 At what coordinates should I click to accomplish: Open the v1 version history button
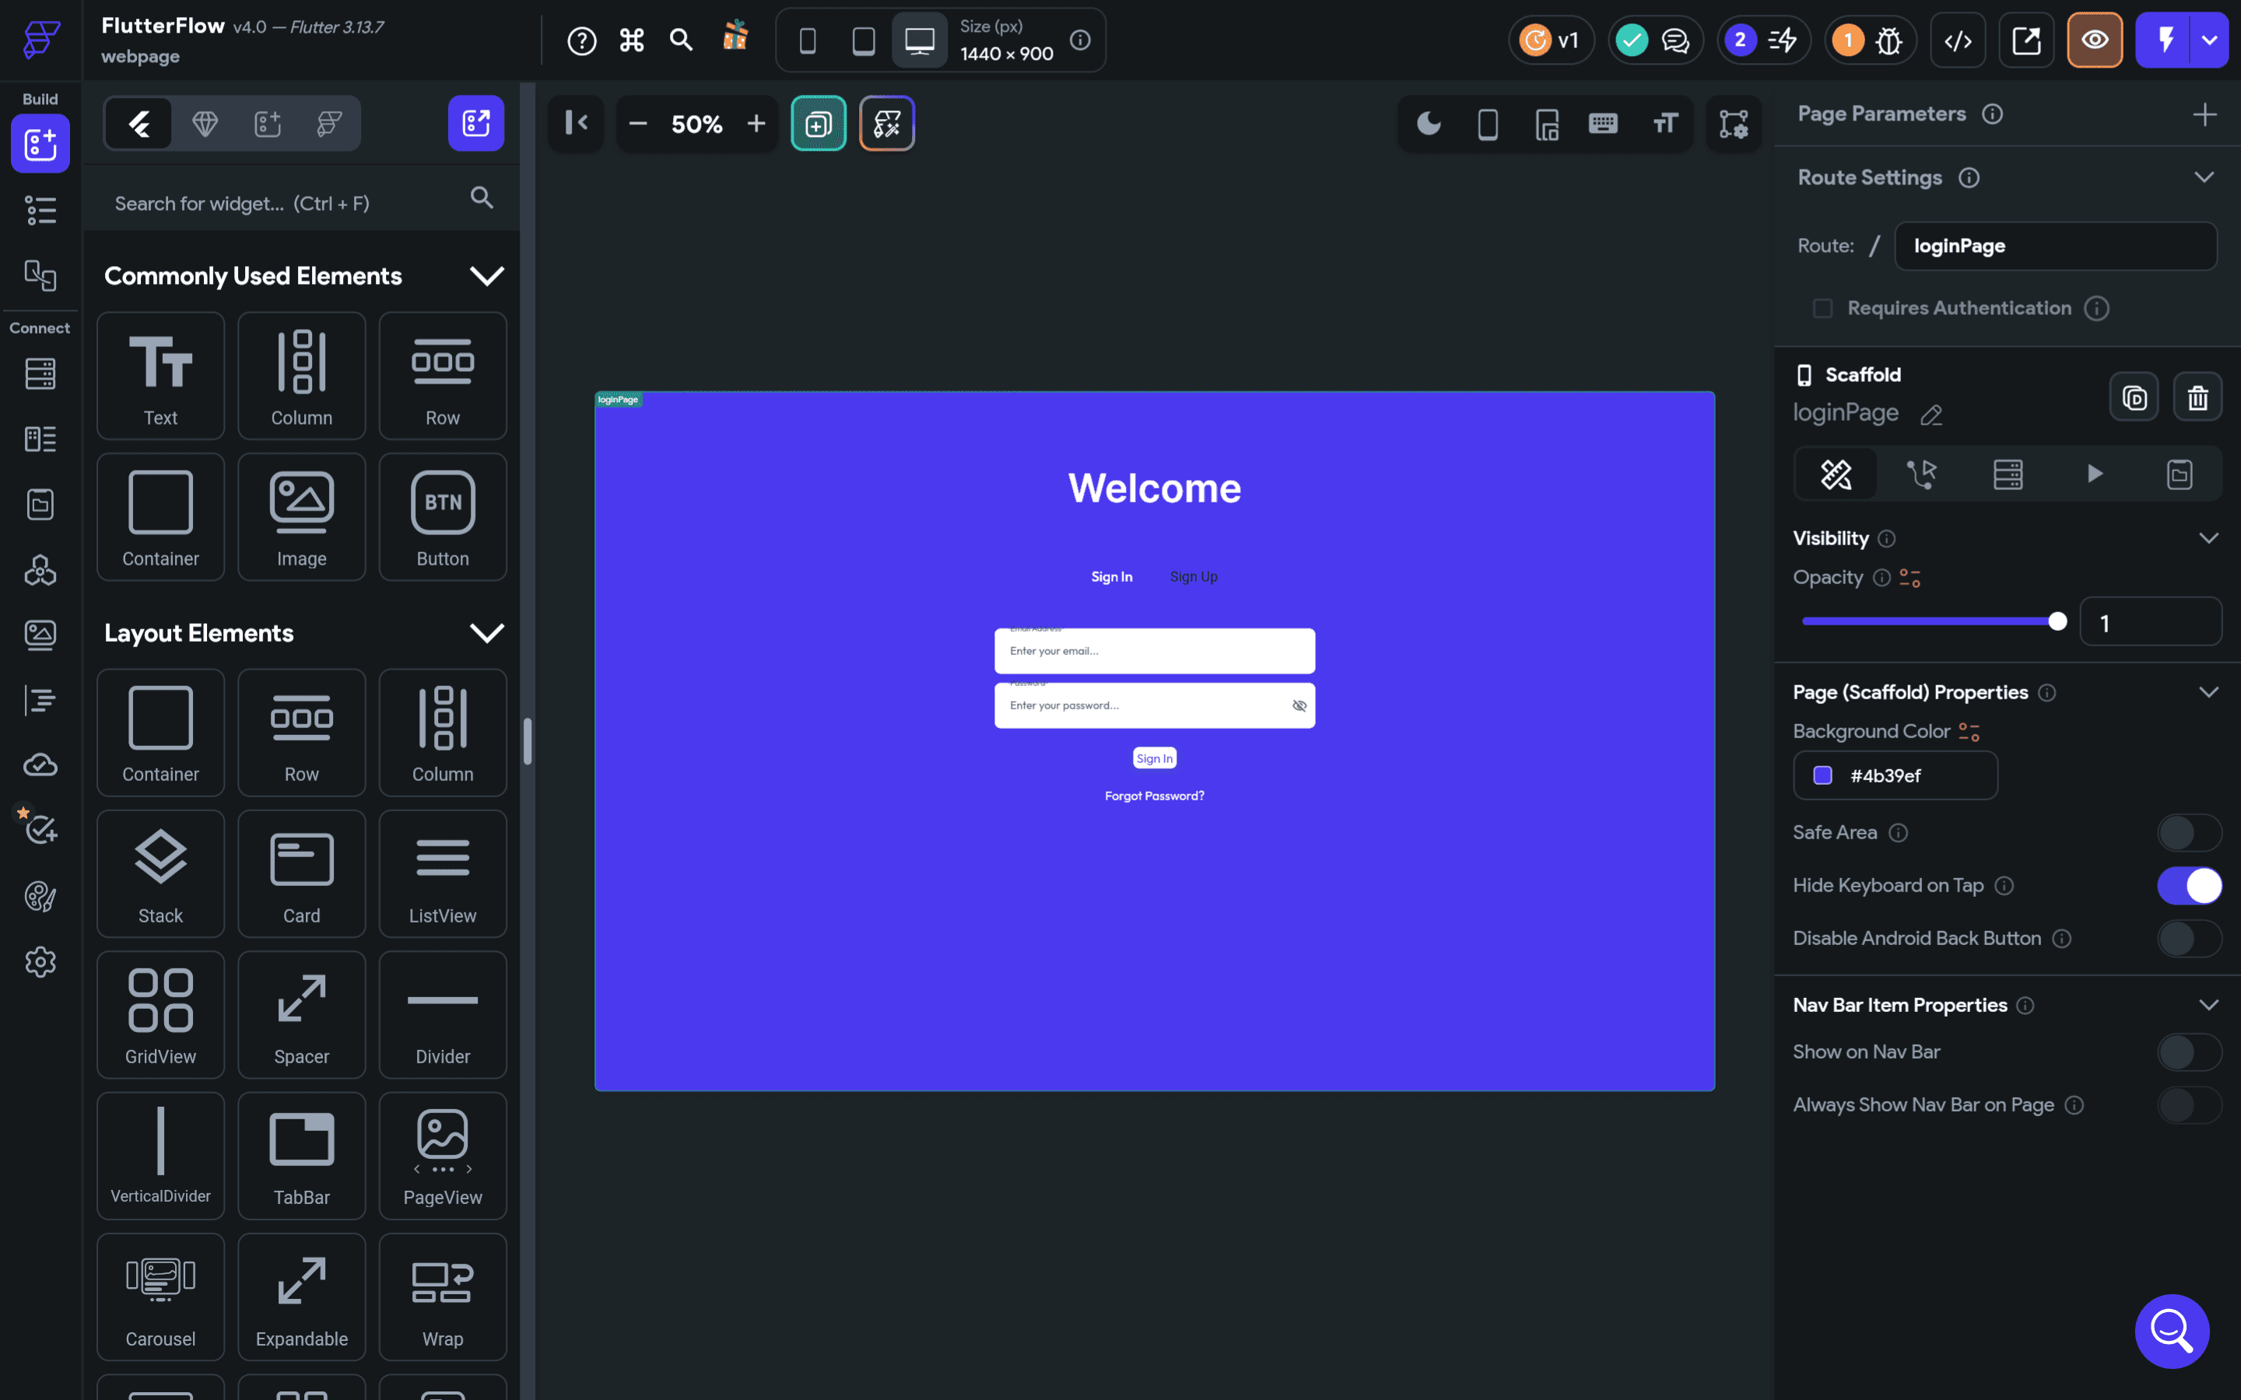1551,40
